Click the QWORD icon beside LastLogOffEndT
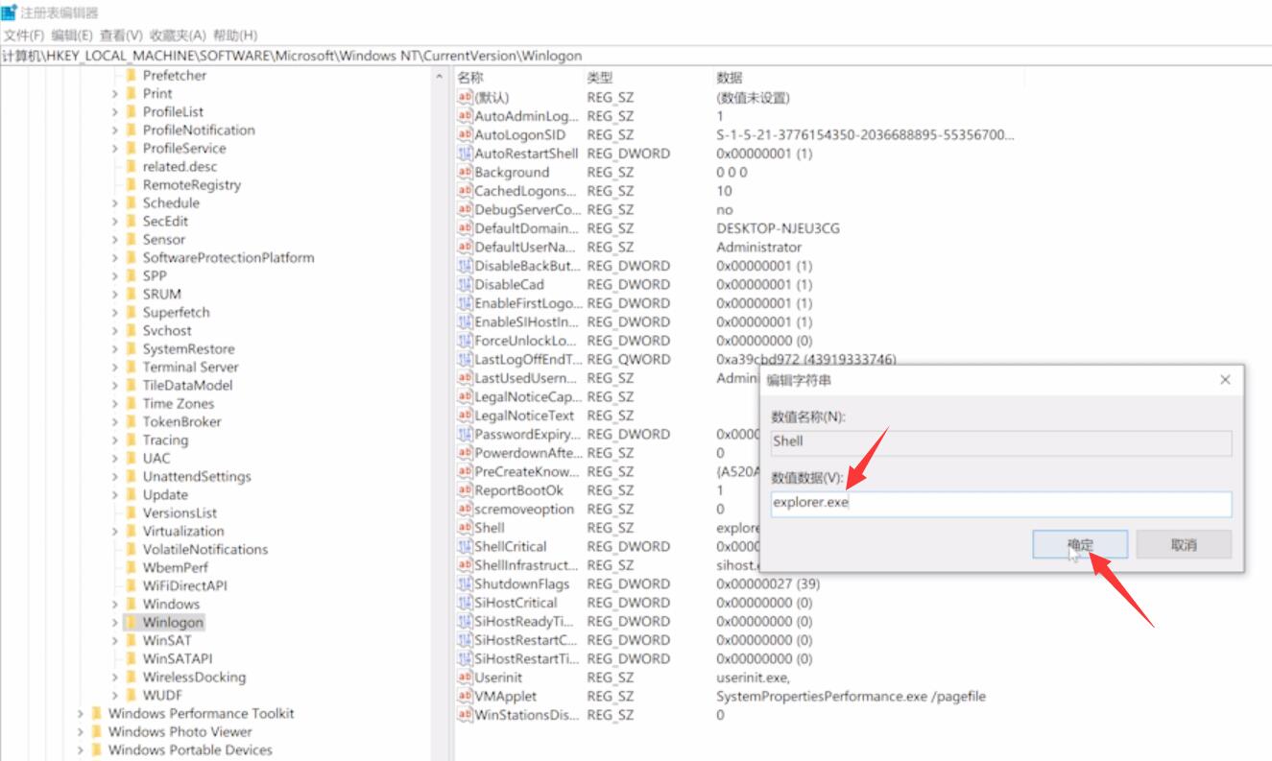The width and height of the screenshot is (1272, 761). coord(466,359)
